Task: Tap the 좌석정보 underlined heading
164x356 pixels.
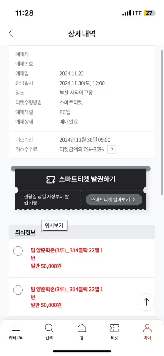Action: (25, 233)
